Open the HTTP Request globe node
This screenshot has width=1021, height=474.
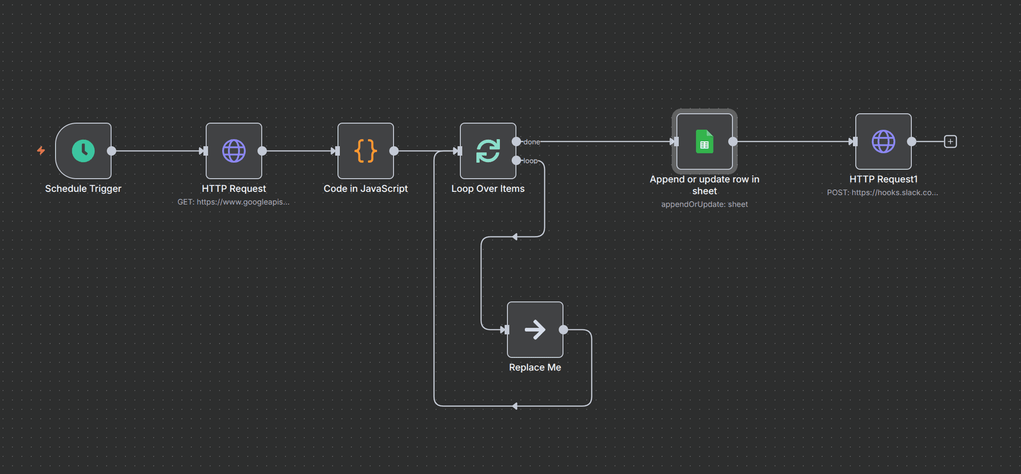click(234, 151)
